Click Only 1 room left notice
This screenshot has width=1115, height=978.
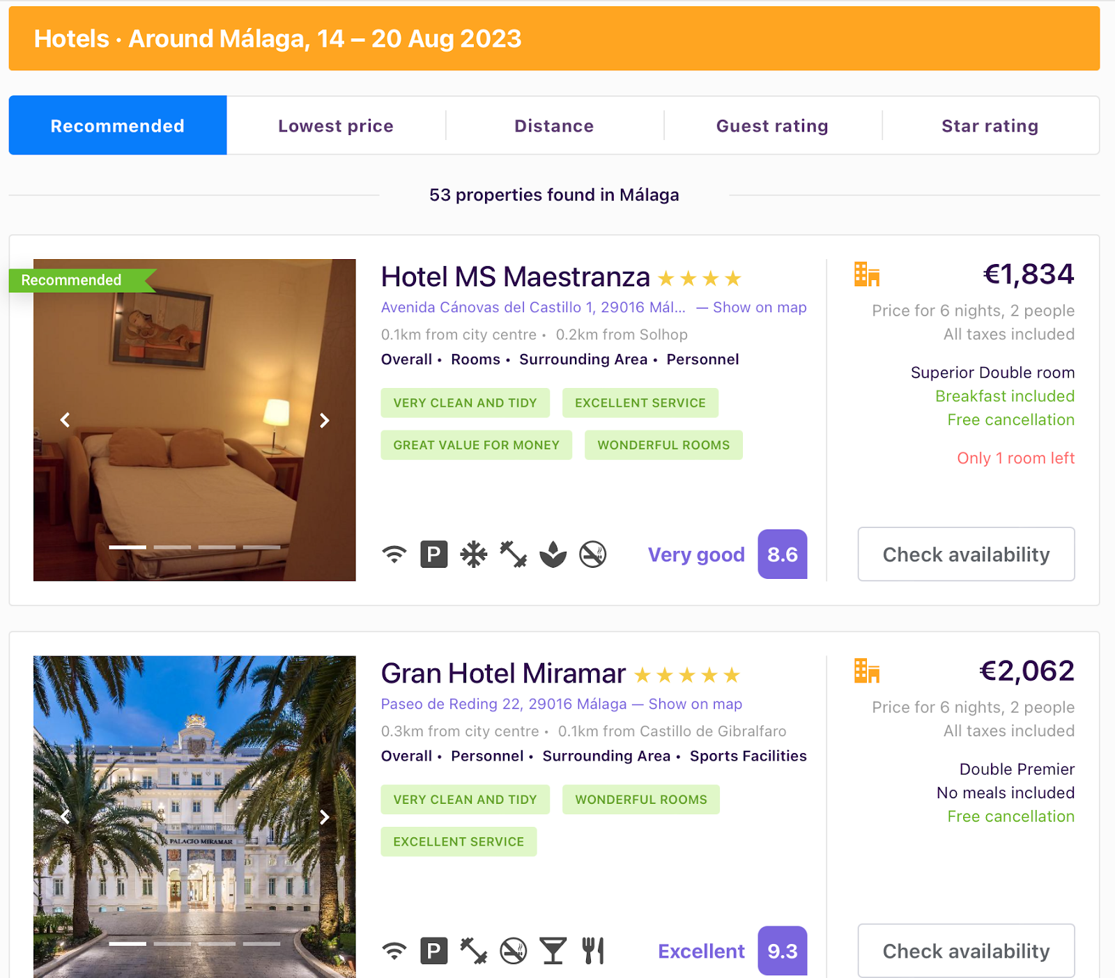click(1015, 458)
